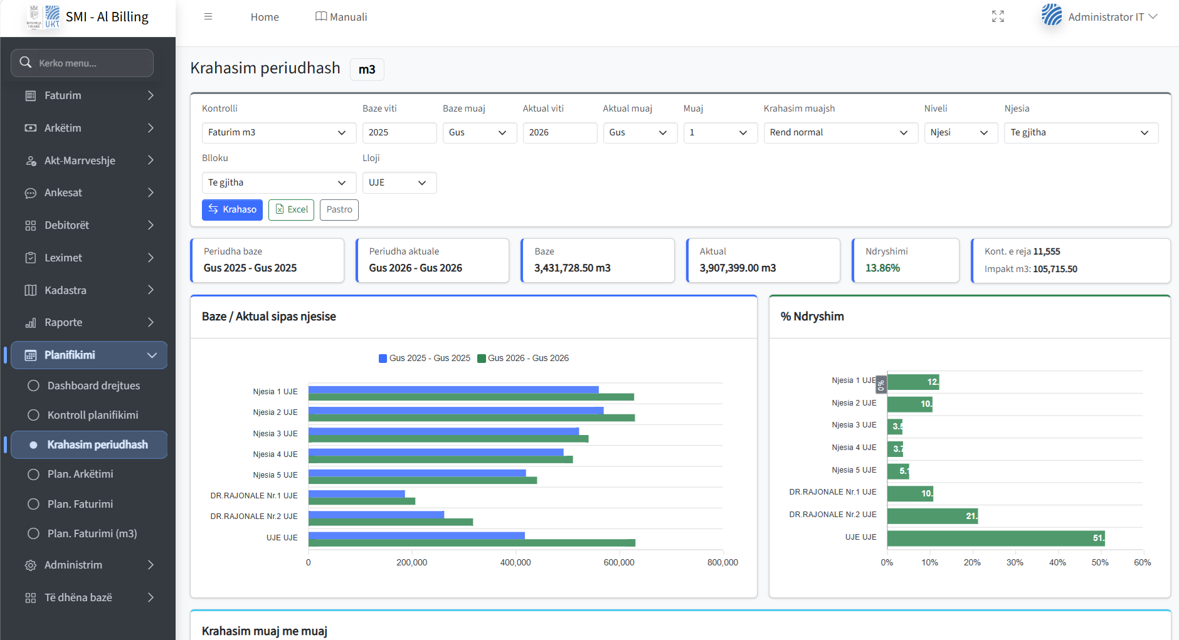Click the Akt-Marrveshje person icon
Screen dimensions: 1179x640
(x=31, y=160)
